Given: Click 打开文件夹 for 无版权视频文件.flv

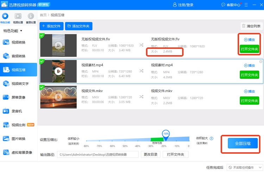Looking at the screenshot, I should click(249, 49).
